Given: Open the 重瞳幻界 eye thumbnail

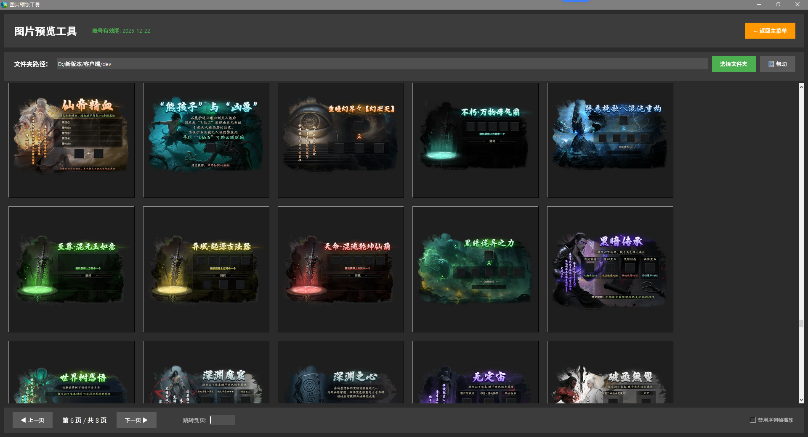Looking at the screenshot, I should click(341, 140).
